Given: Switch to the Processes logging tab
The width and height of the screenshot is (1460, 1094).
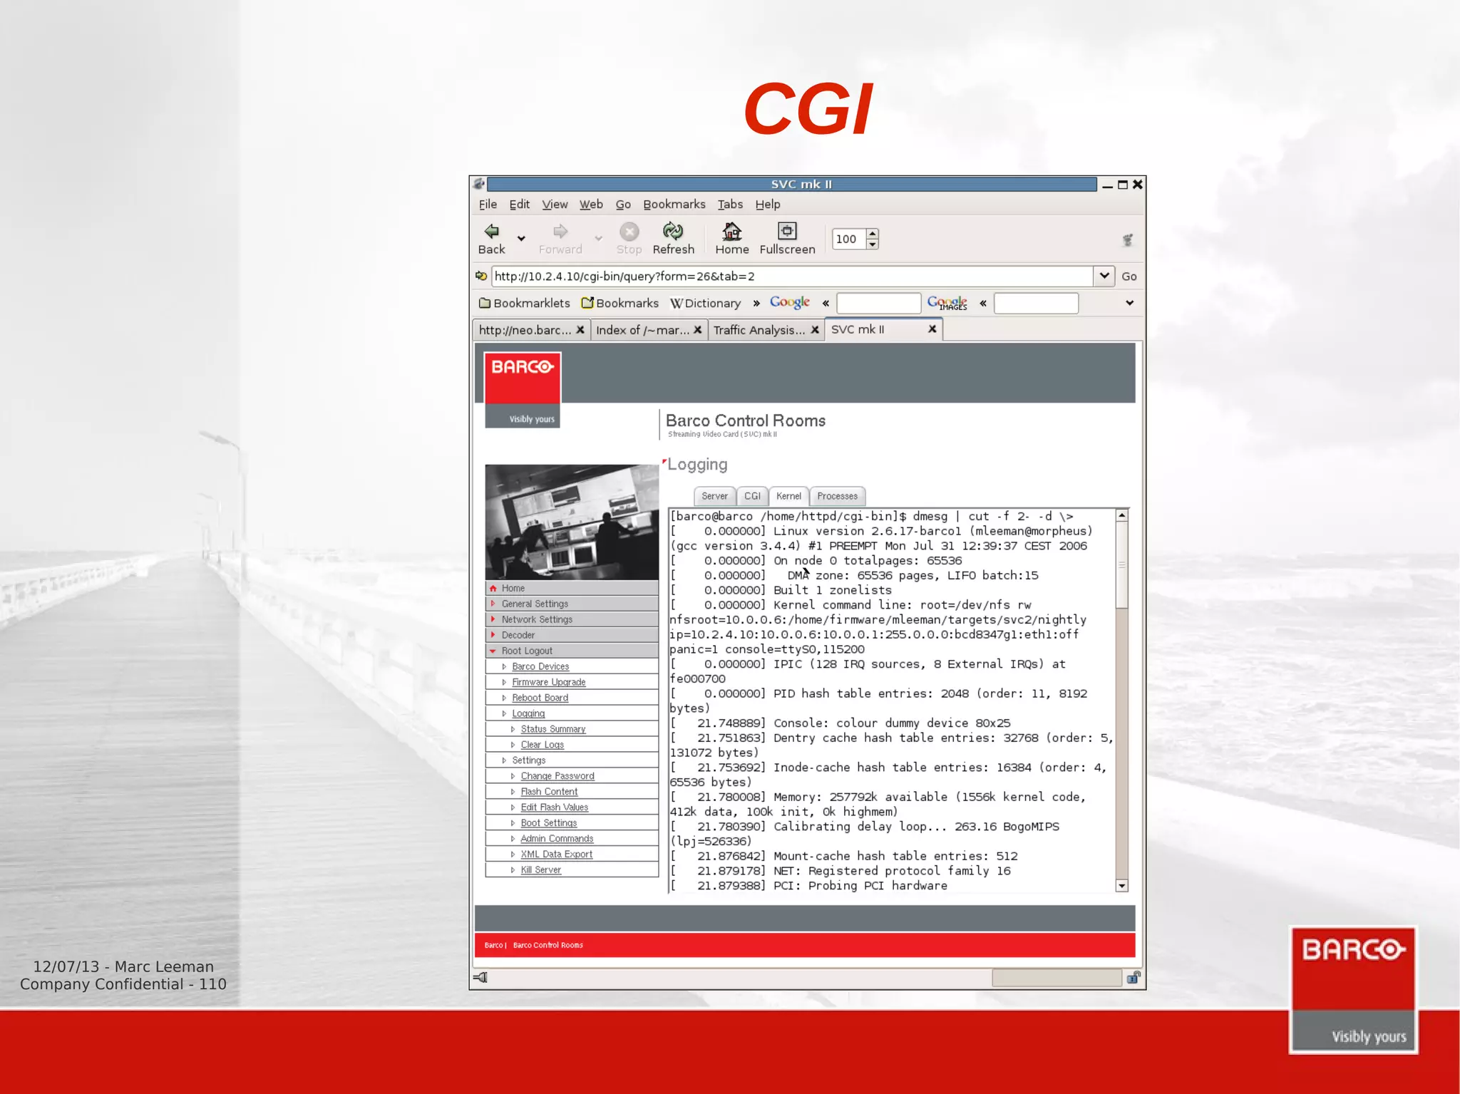Looking at the screenshot, I should click(x=837, y=496).
